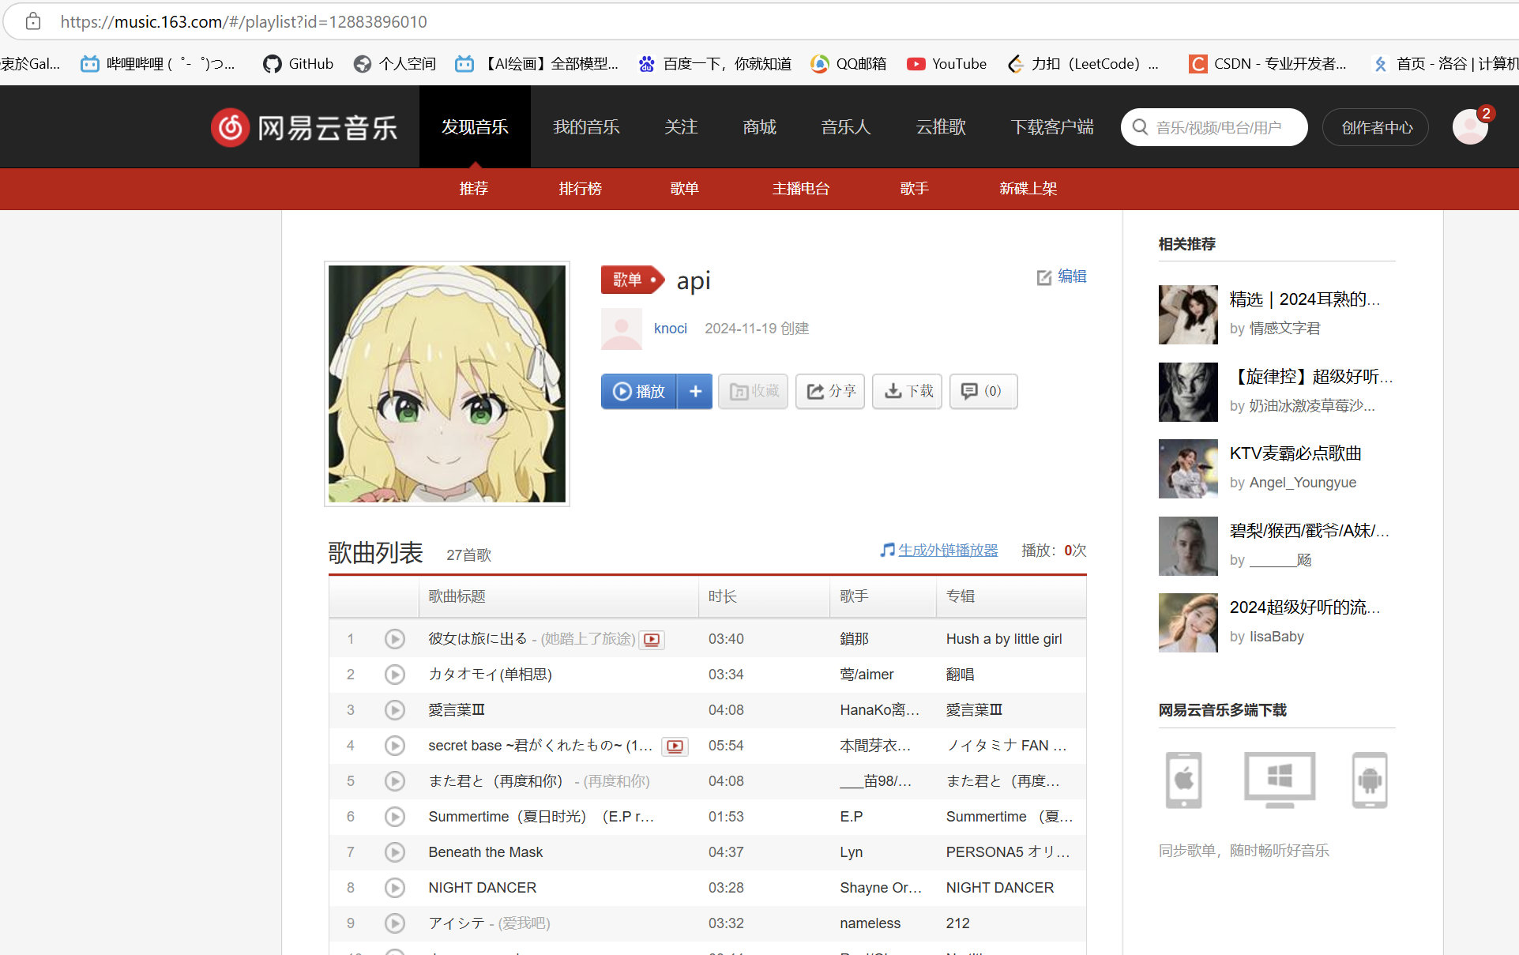Click artist nameless in row 9
Screen dimensions: 1519x955
pos(870,923)
